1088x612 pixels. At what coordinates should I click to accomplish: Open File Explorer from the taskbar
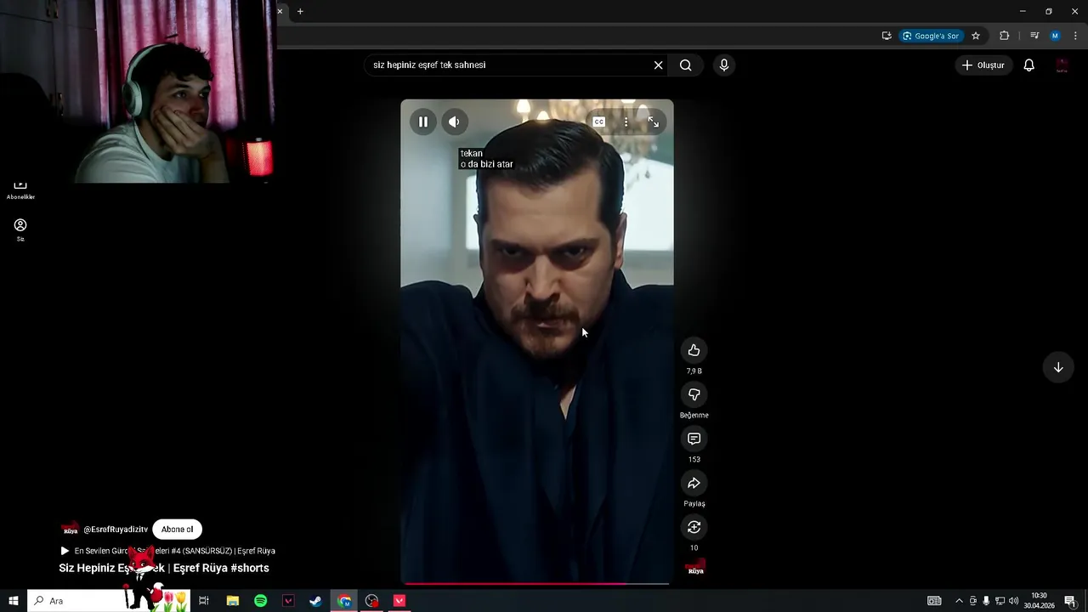coord(232,601)
